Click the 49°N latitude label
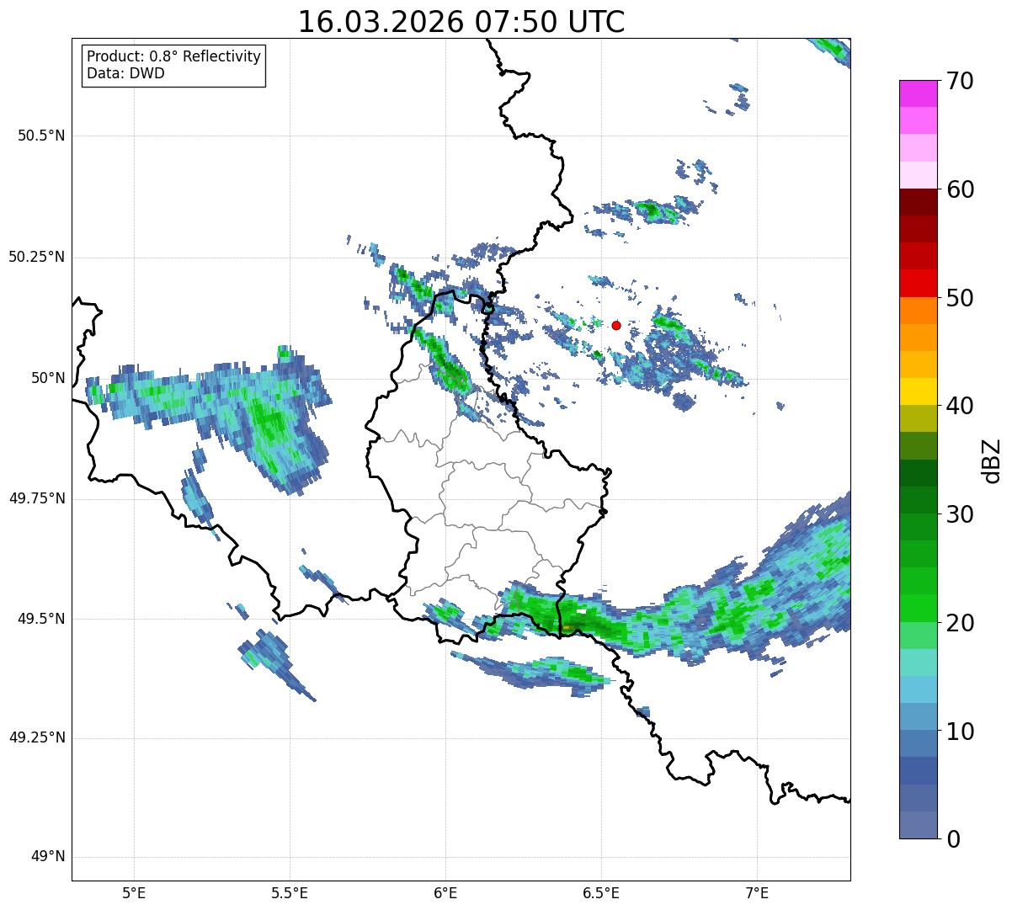This screenshot has height=910, width=1012. click(48, 857)
